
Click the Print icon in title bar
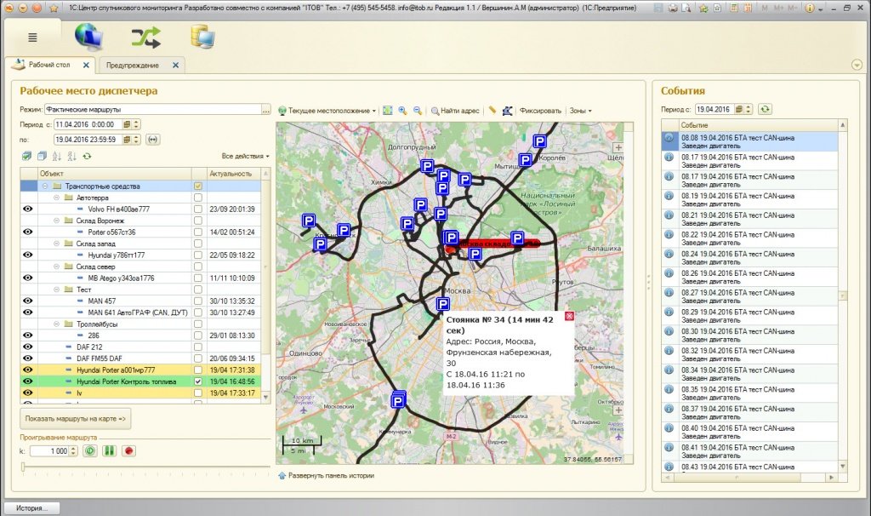tap(673, 9)
